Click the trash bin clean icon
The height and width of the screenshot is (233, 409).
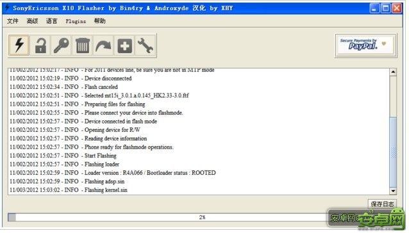(x=83, y=45)
